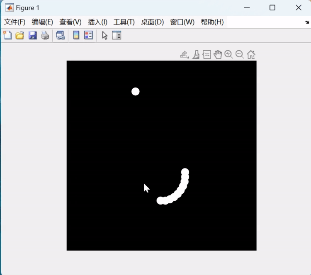Open the 编辑(E) menu
The image size is (311, 275).
click(42, 22)
